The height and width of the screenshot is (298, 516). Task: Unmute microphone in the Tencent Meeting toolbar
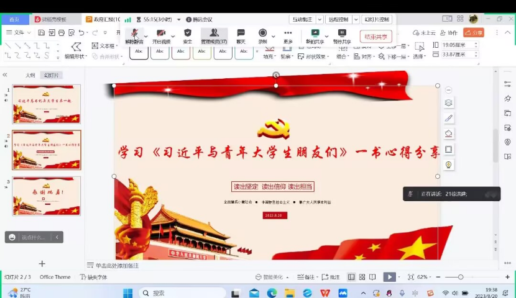click(134, 35)
